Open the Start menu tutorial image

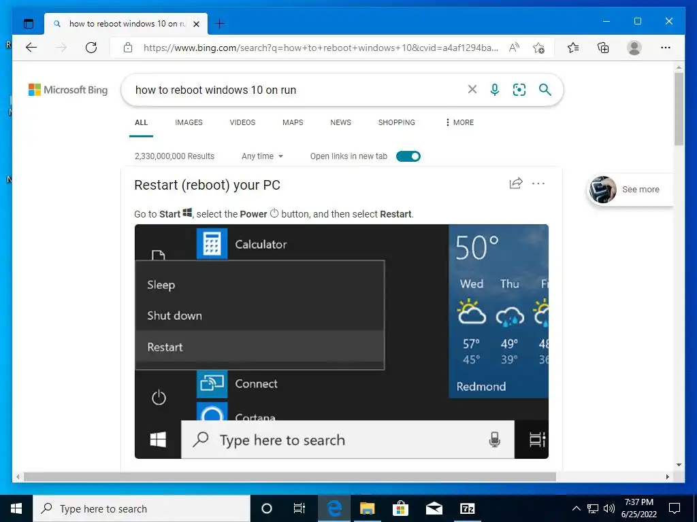click(342, 341)
